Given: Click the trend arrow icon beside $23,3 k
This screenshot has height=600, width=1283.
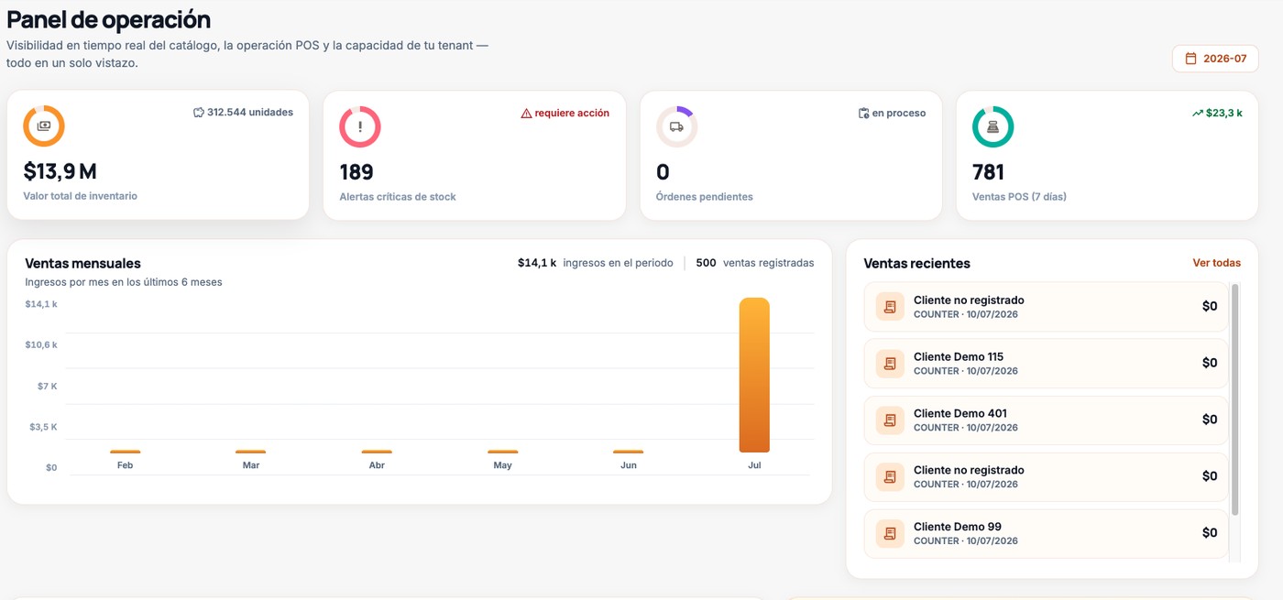Looking at the screenshot, I should [1197, 114].
